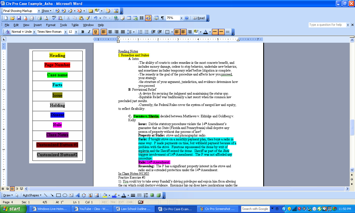Viewport: 355px width, 213px height.
Task: Open the Format menu
Action: pos(51,25)
